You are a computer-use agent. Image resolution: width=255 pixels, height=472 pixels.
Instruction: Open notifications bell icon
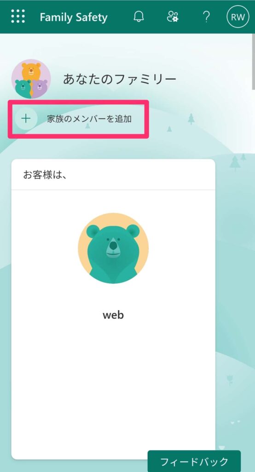[x=139, y=17]
